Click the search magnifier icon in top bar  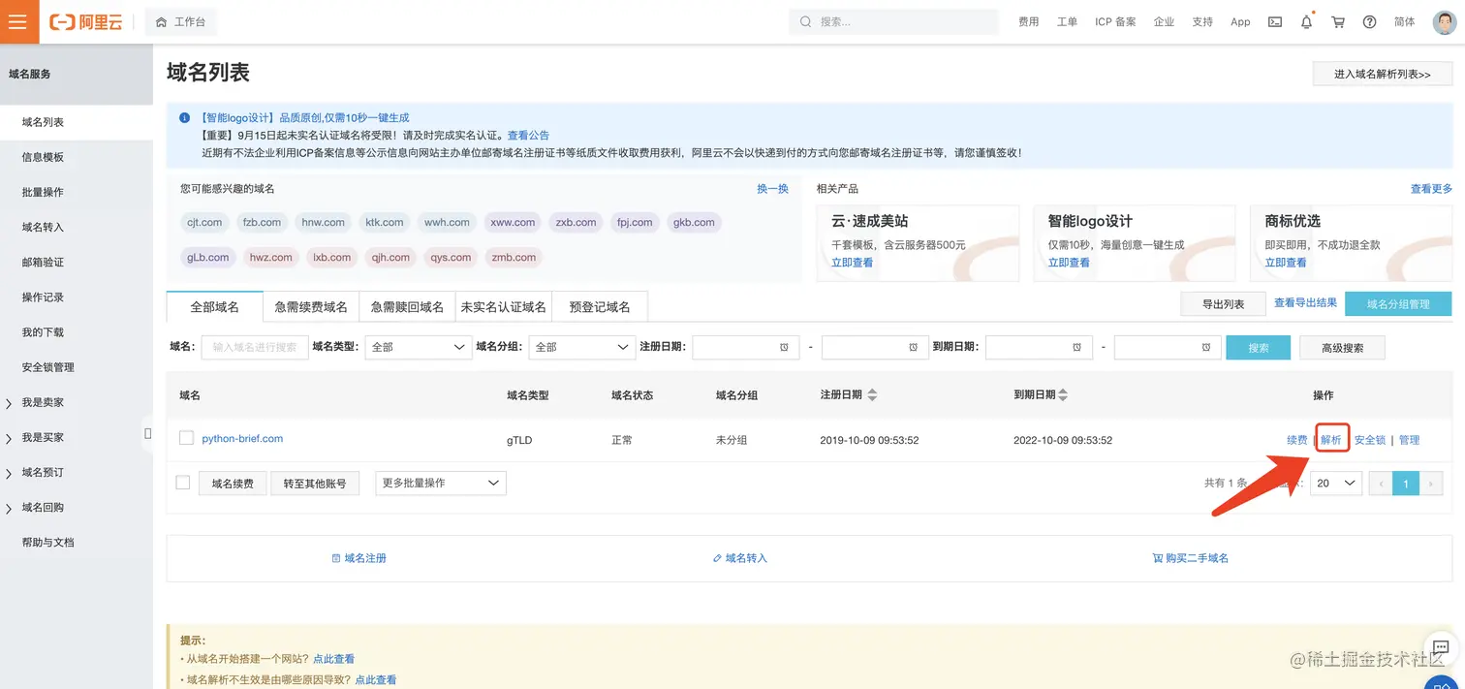(806, 21)
